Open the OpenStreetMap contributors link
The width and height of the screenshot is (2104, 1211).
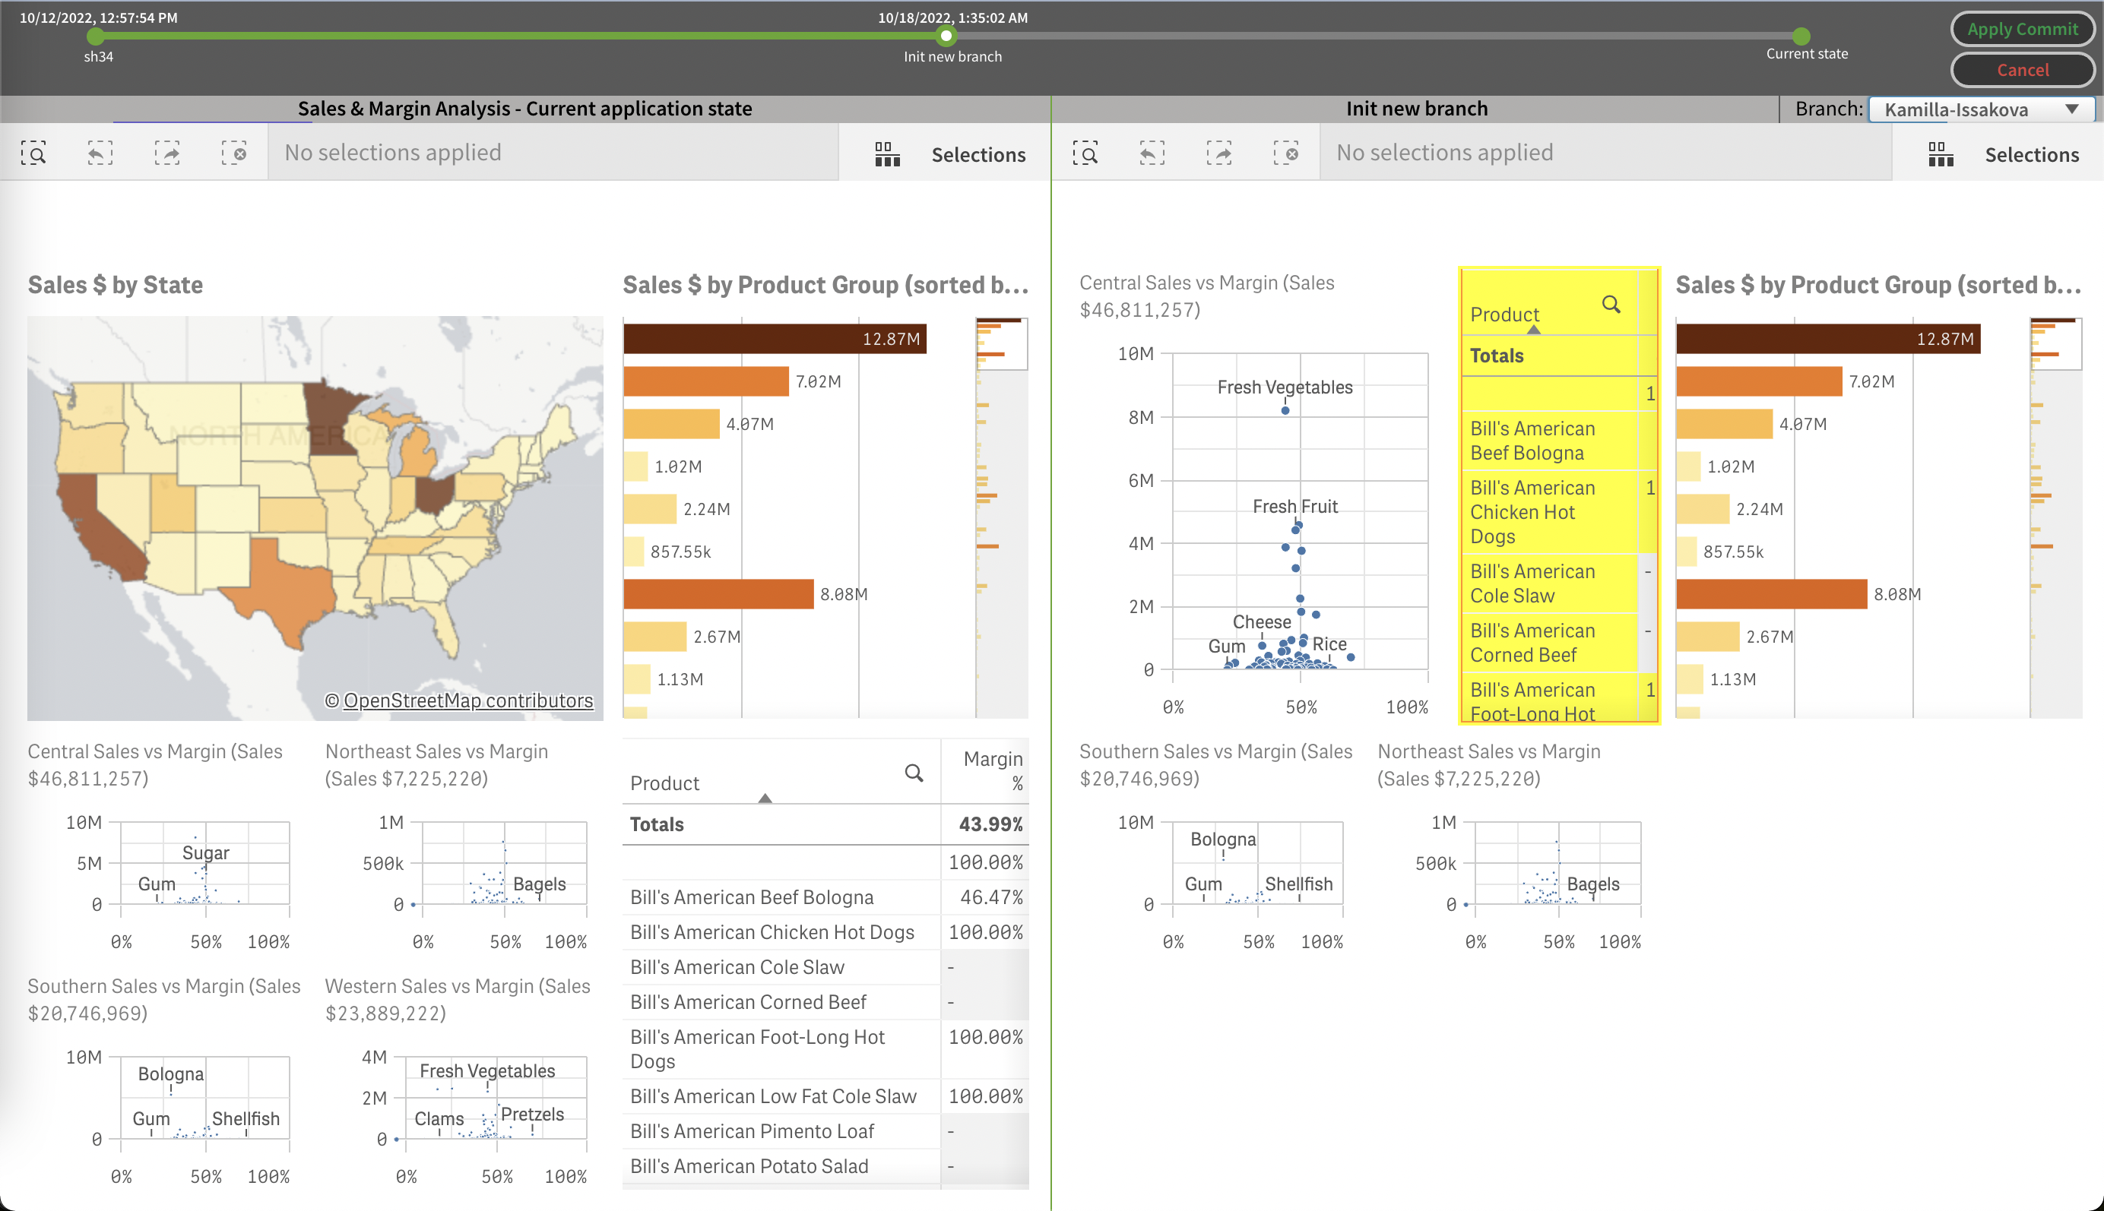pyautogui.click(x=467, y=700)
